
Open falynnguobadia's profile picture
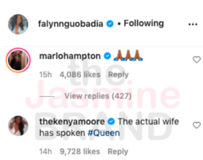tap(18, 24)
